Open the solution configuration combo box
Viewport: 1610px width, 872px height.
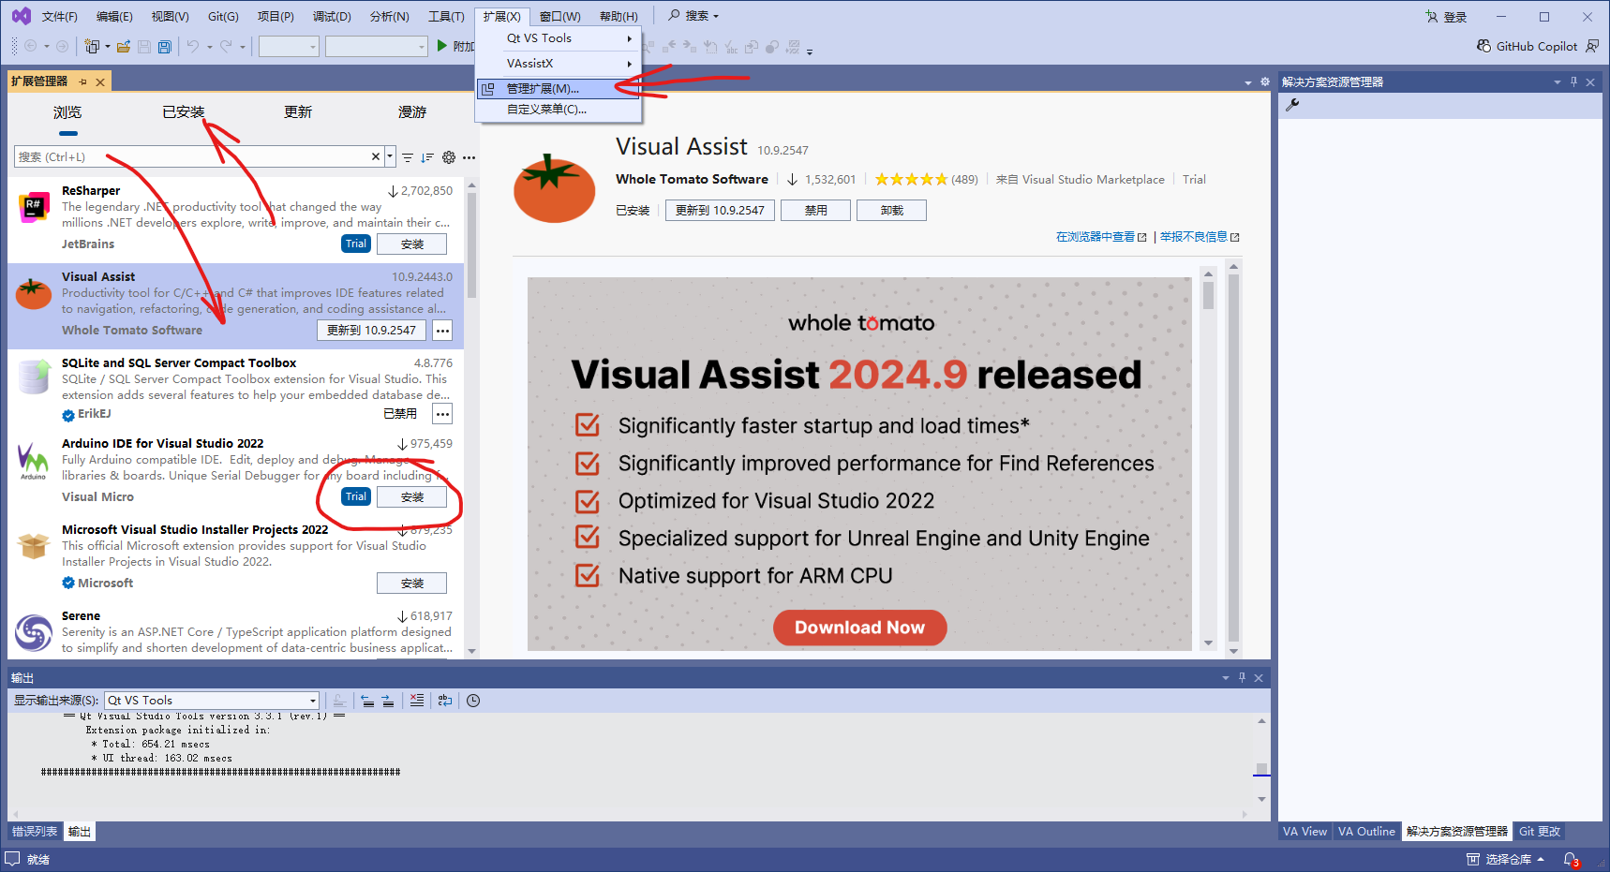pos(289,46)
